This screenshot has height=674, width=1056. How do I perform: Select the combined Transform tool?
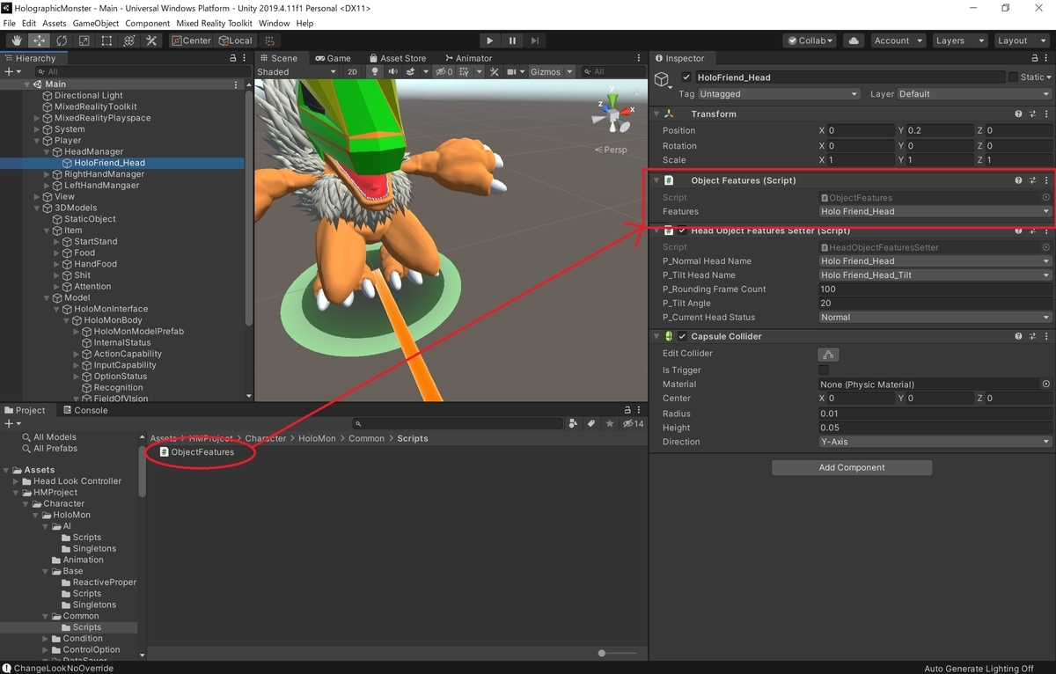[128, 40]
